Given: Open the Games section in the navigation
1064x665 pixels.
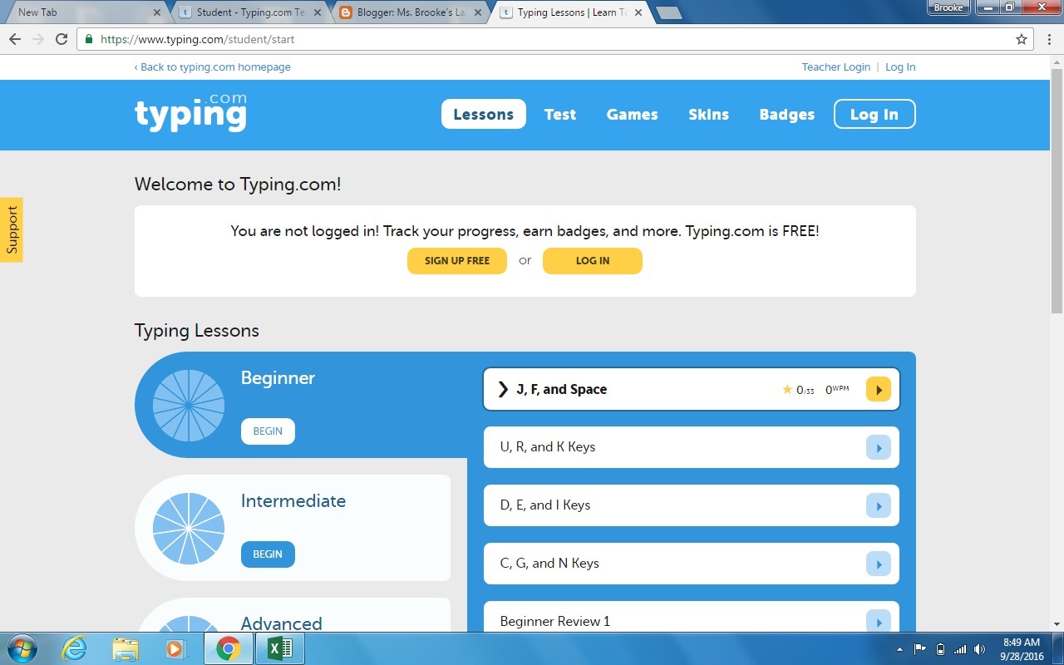Looking at the screenshot, I should pos(632,114).
